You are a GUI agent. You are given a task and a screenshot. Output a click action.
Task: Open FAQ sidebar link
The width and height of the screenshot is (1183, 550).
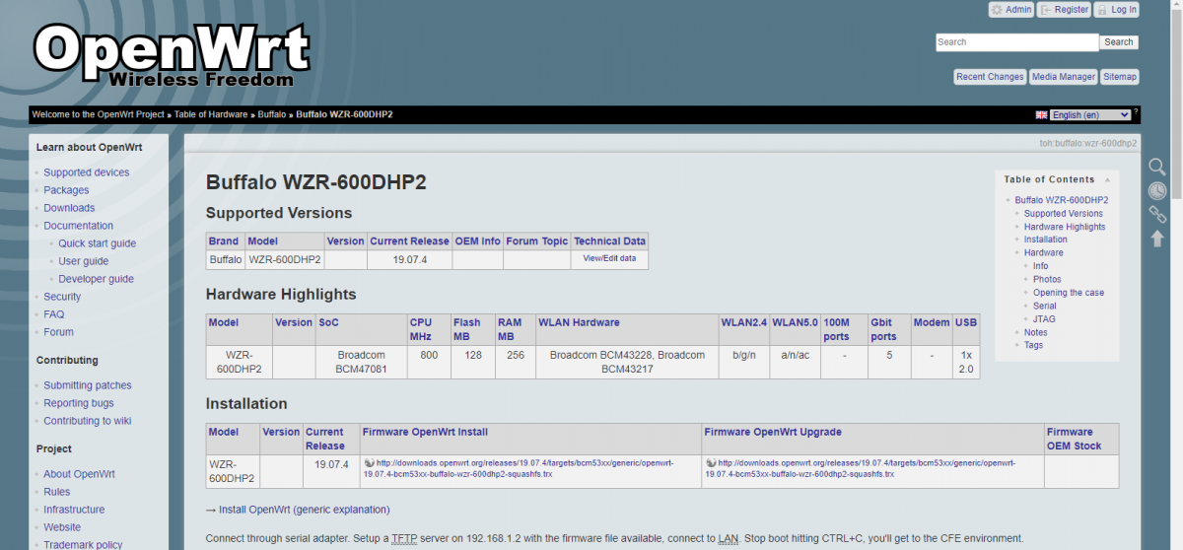54,314
